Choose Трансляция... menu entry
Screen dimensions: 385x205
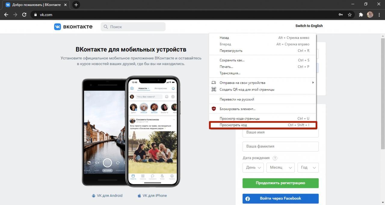(263, 73)
